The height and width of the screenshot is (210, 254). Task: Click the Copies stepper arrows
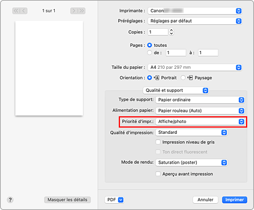171,32
